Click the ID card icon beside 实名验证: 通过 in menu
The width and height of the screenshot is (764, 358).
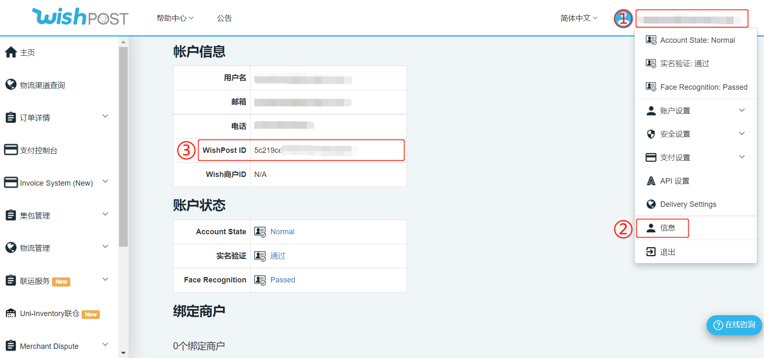(x=651, y=63)
